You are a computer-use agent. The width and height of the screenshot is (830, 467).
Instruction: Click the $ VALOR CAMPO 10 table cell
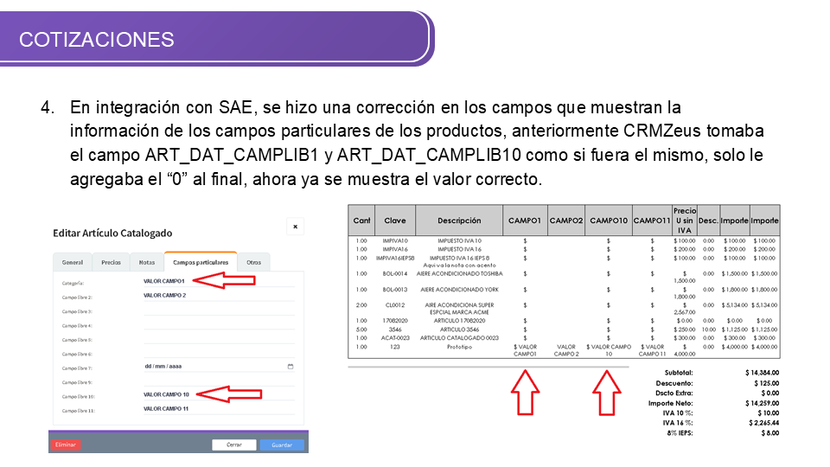pos(609,350)
